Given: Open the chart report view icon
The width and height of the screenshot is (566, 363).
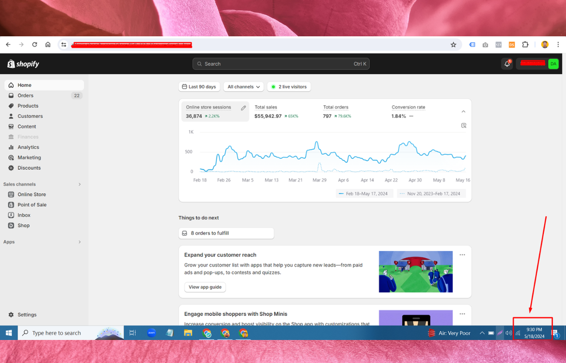Looking at the screenshot, I should (464, 126).
